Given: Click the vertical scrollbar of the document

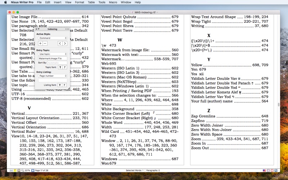Looking at the screenshot, I should (278, 104).
